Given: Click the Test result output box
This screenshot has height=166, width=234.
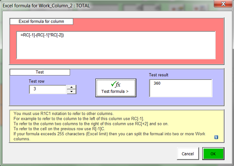Looking at the screenshot, I should 181,88.
